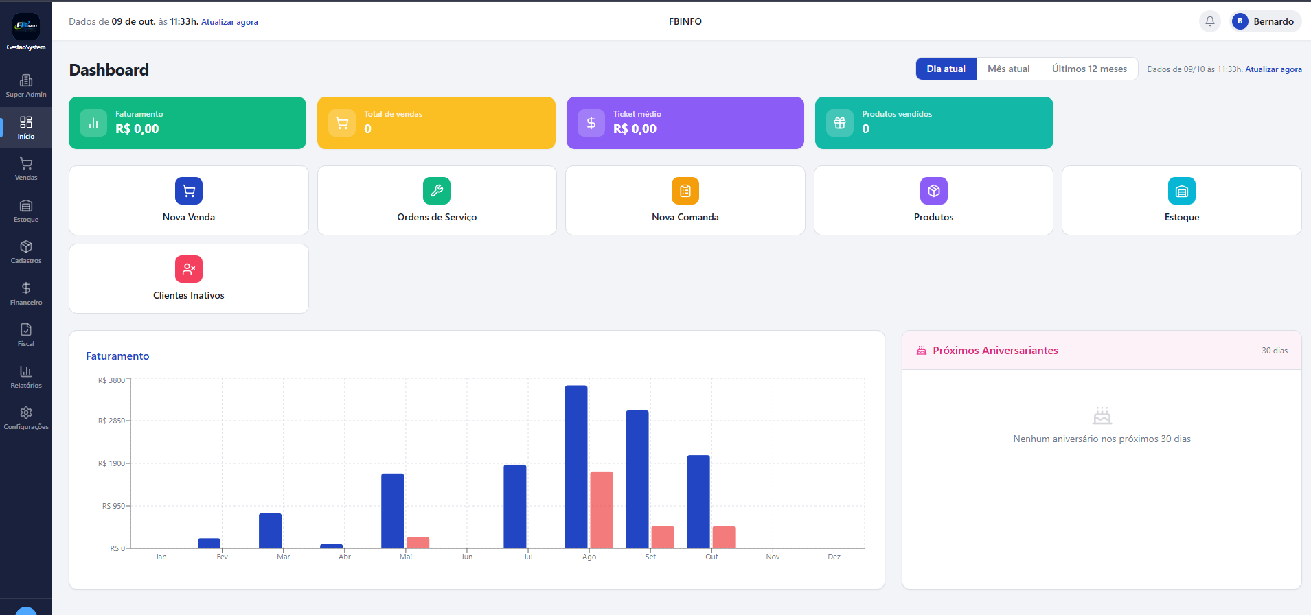Click the notification bell icon

(x=1210, y=21)
